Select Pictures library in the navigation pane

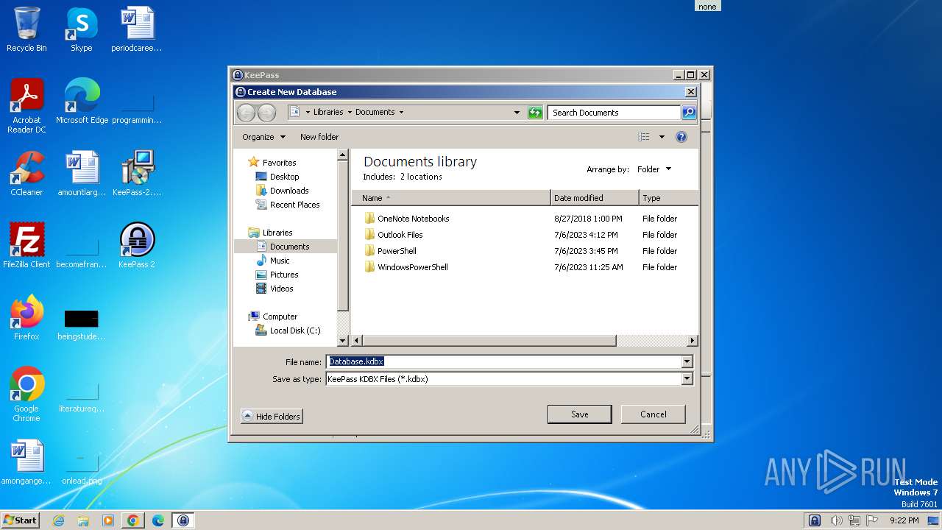tap(284, 275)
